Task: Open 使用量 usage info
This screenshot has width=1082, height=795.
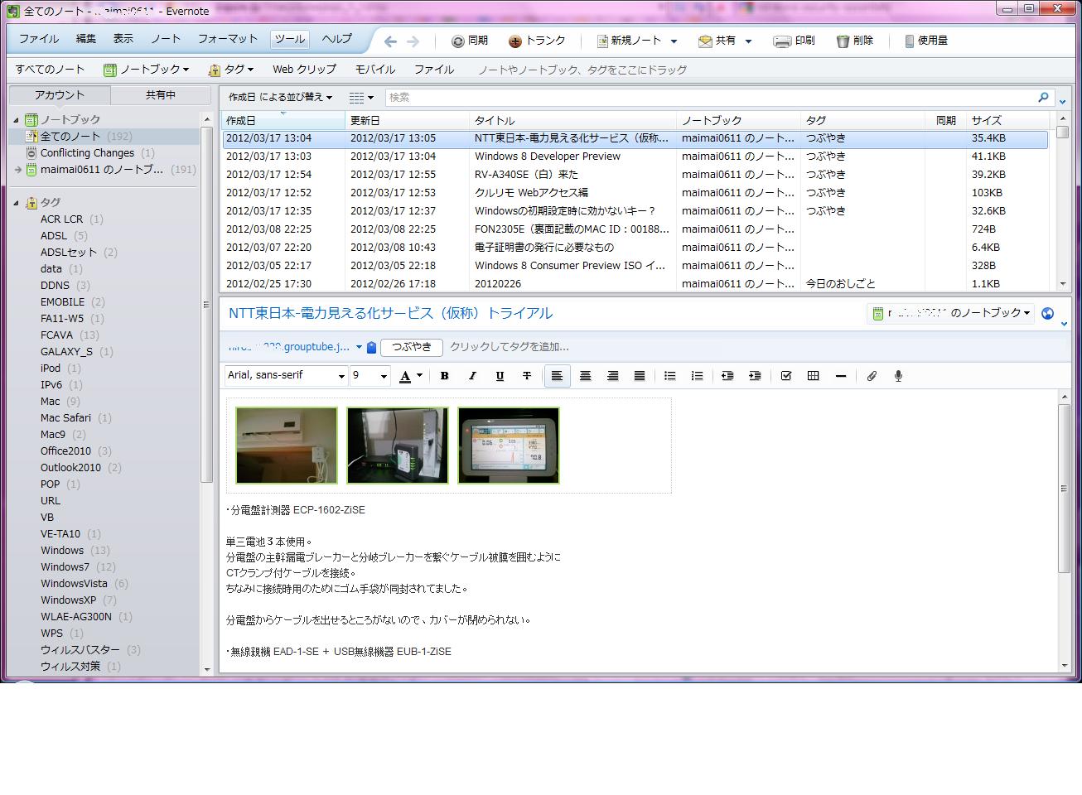Action: point(926,41)
